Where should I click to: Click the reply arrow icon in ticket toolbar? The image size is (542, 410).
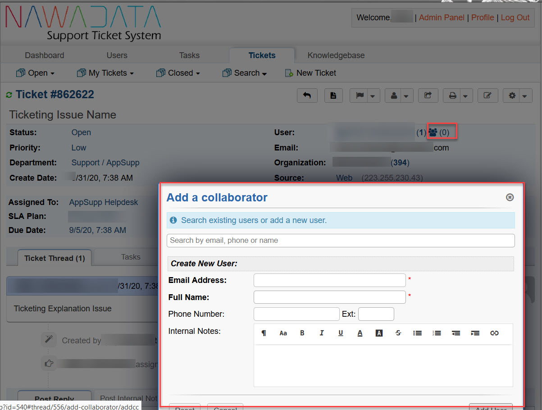307,96
